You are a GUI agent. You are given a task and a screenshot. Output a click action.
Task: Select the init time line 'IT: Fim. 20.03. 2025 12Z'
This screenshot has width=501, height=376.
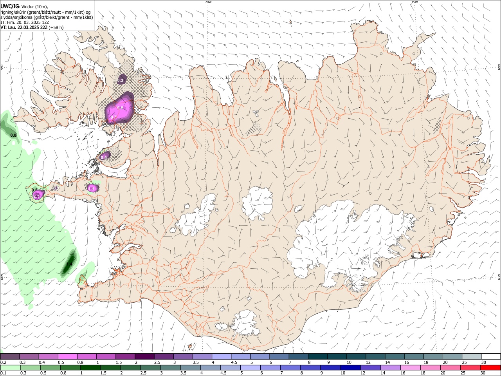(24, 22)
